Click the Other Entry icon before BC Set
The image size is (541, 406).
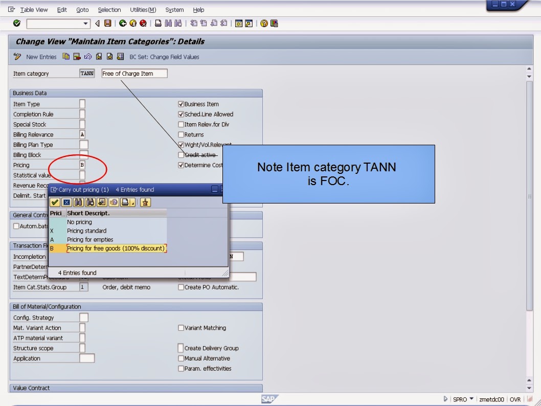click(x=120, y=57)
